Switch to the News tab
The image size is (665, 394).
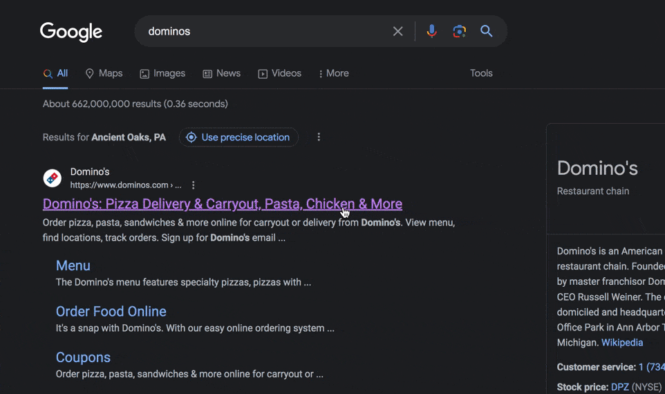click(221, 73)
